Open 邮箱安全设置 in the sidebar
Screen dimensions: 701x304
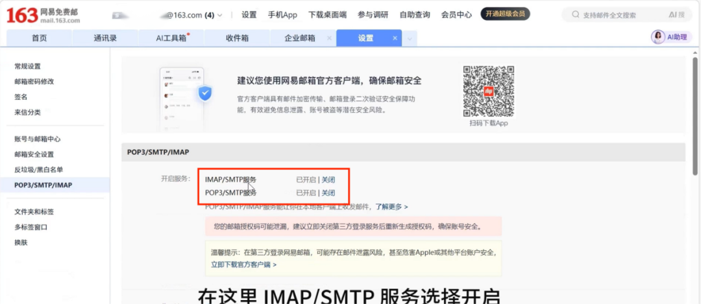34,154
